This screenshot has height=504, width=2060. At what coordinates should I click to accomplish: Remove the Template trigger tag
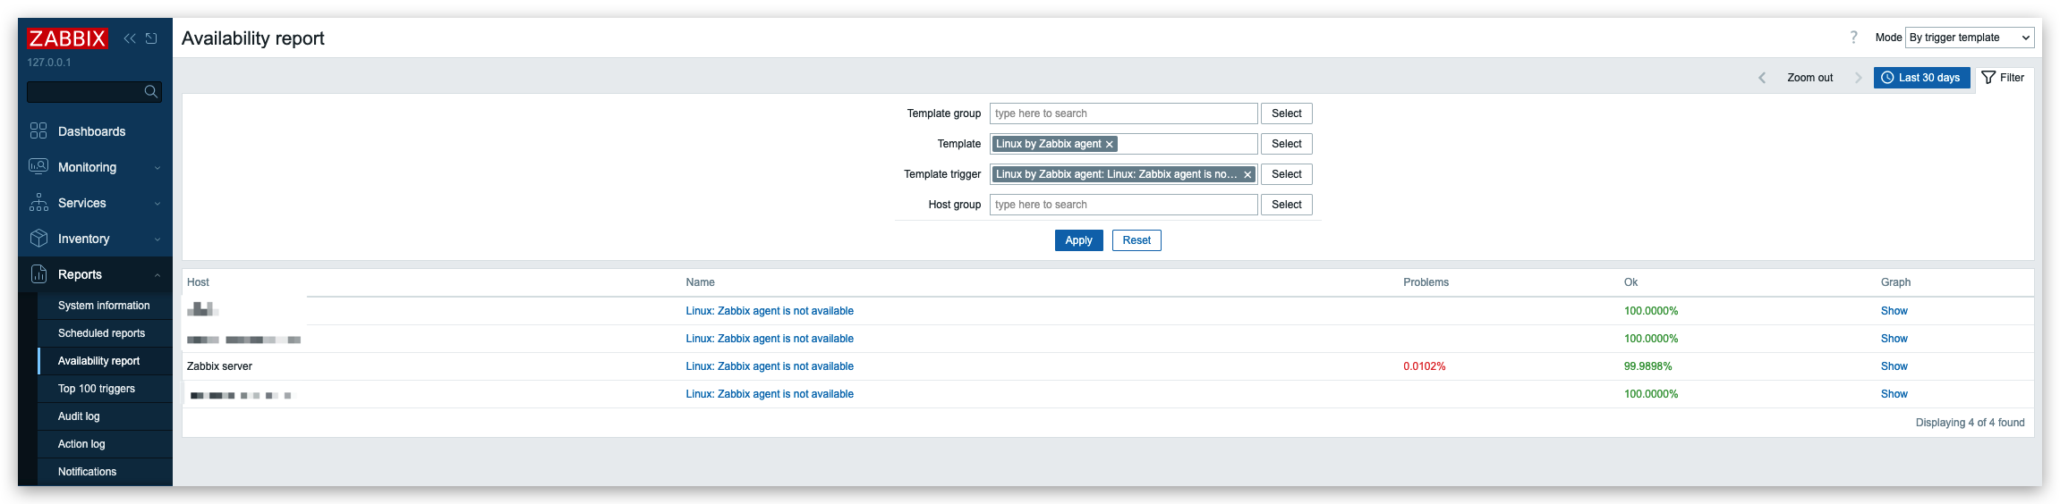pyautogui.click(x=1247, y=174)
